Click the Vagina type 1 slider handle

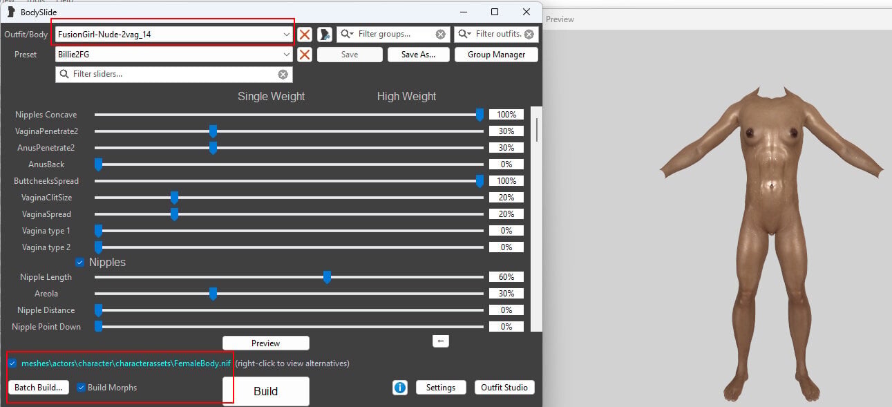point(98,231)
